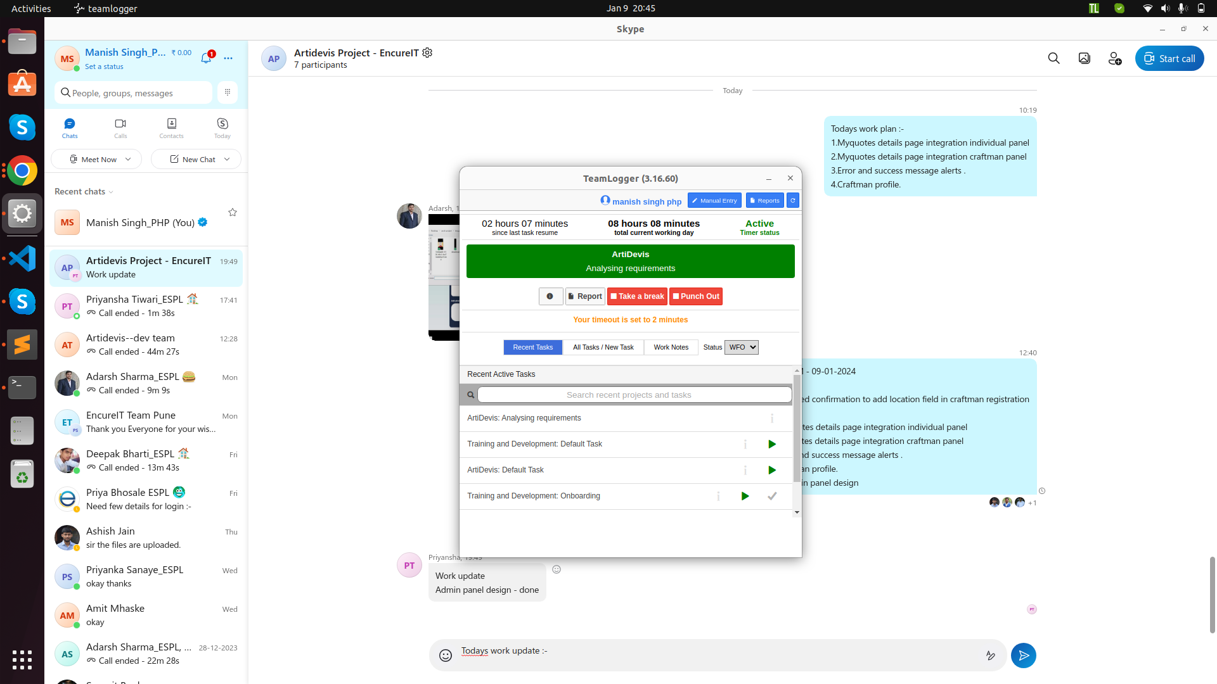The height and width of the screenshot is (684, 1217).
Task: Open Ashish Jain chat
Action: tap(146, 538)
